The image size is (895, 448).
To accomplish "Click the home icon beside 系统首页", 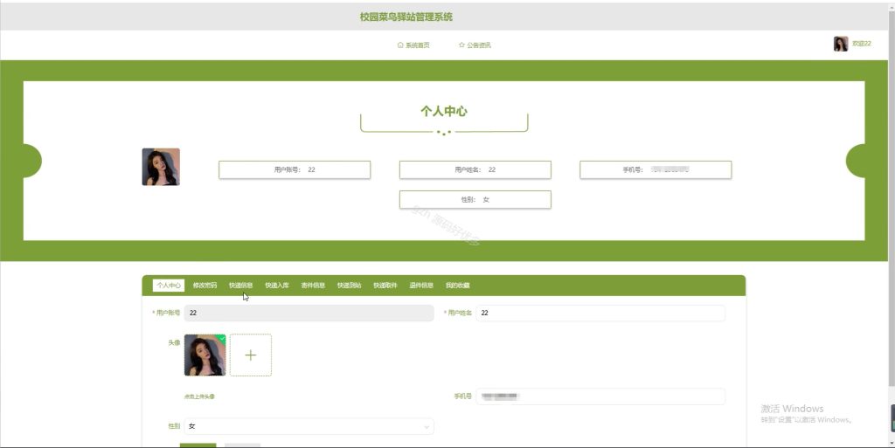I will tap(400, 45).
